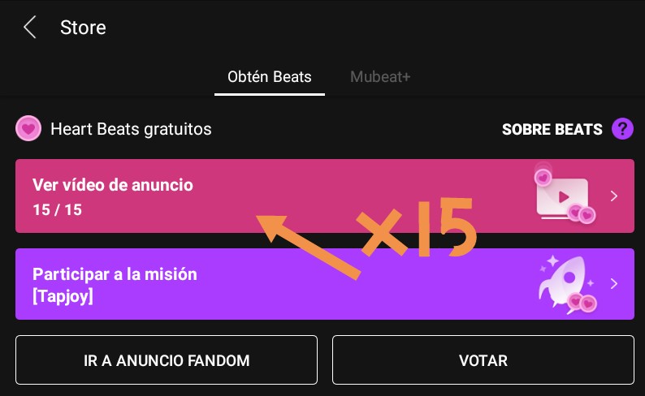Select the Obtén Beats tab
This screenshot has width=645, height=396.
pyautogui.click(x=270, y=77)
